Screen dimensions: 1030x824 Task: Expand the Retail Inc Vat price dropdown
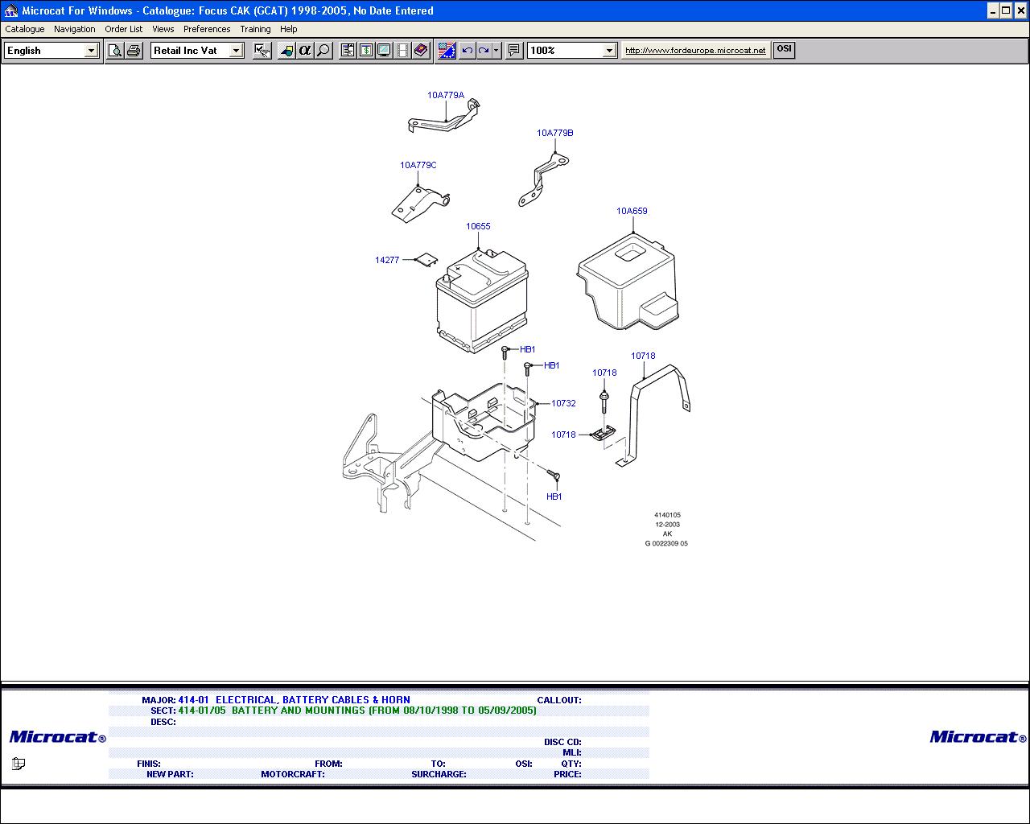tap(236, 51)
